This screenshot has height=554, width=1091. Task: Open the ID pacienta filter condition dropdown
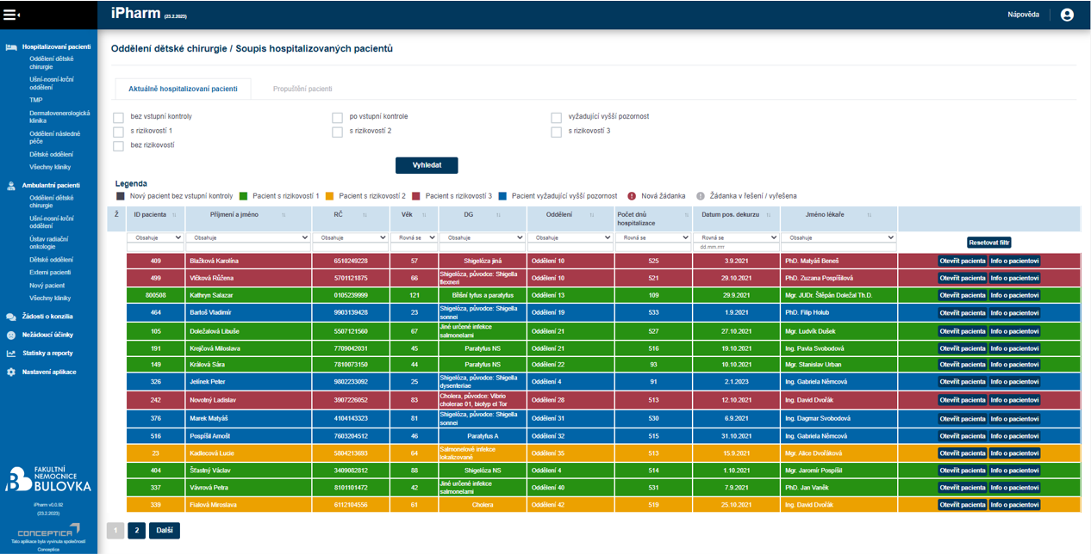(x=155, y=237)
